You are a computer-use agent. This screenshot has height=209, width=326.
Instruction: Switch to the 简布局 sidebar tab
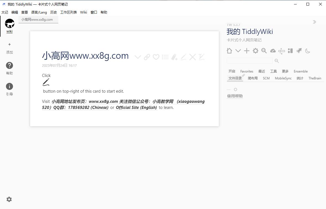[x=253, y=78]
